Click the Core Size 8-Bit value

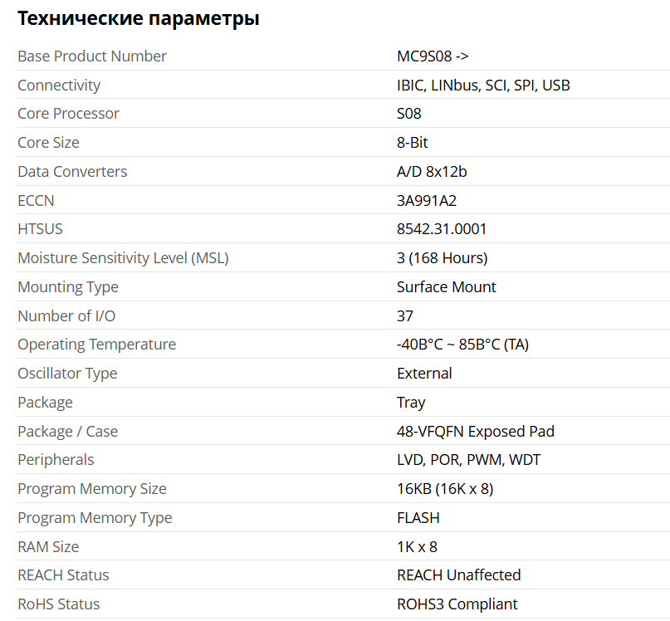tap(413, 143)
